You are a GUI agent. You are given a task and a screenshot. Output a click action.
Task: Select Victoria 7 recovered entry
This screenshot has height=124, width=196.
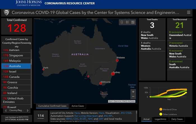[180, 45]
